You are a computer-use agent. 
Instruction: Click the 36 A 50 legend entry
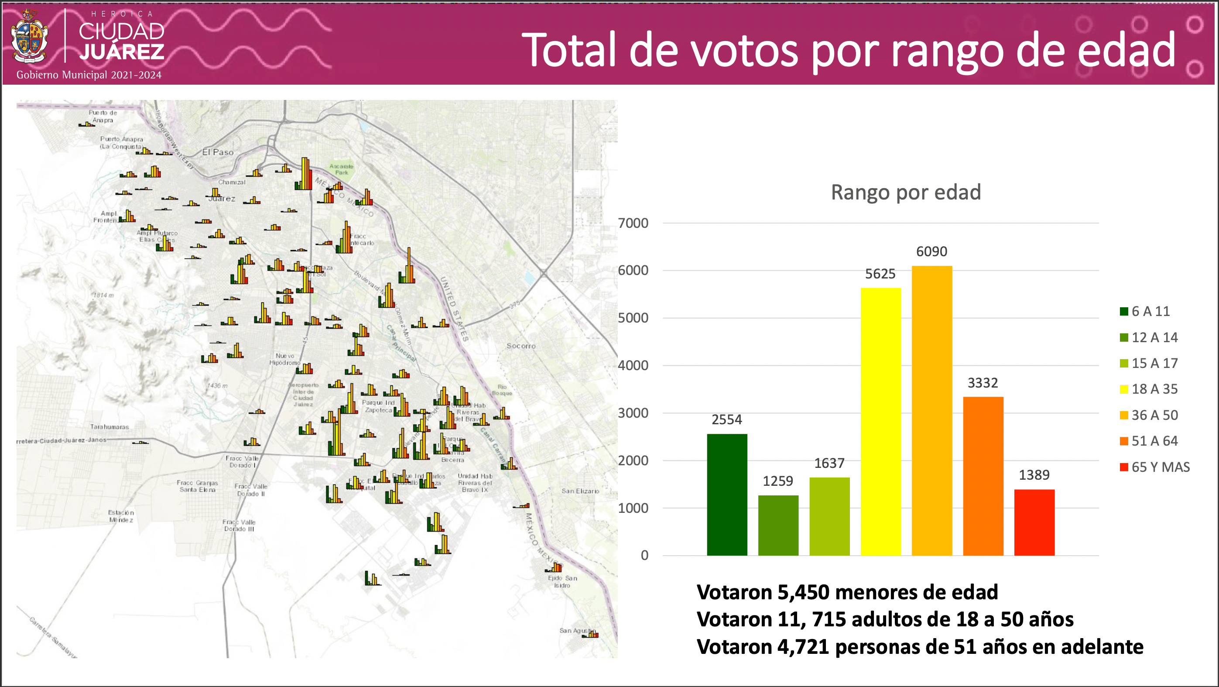[1154, 415]
